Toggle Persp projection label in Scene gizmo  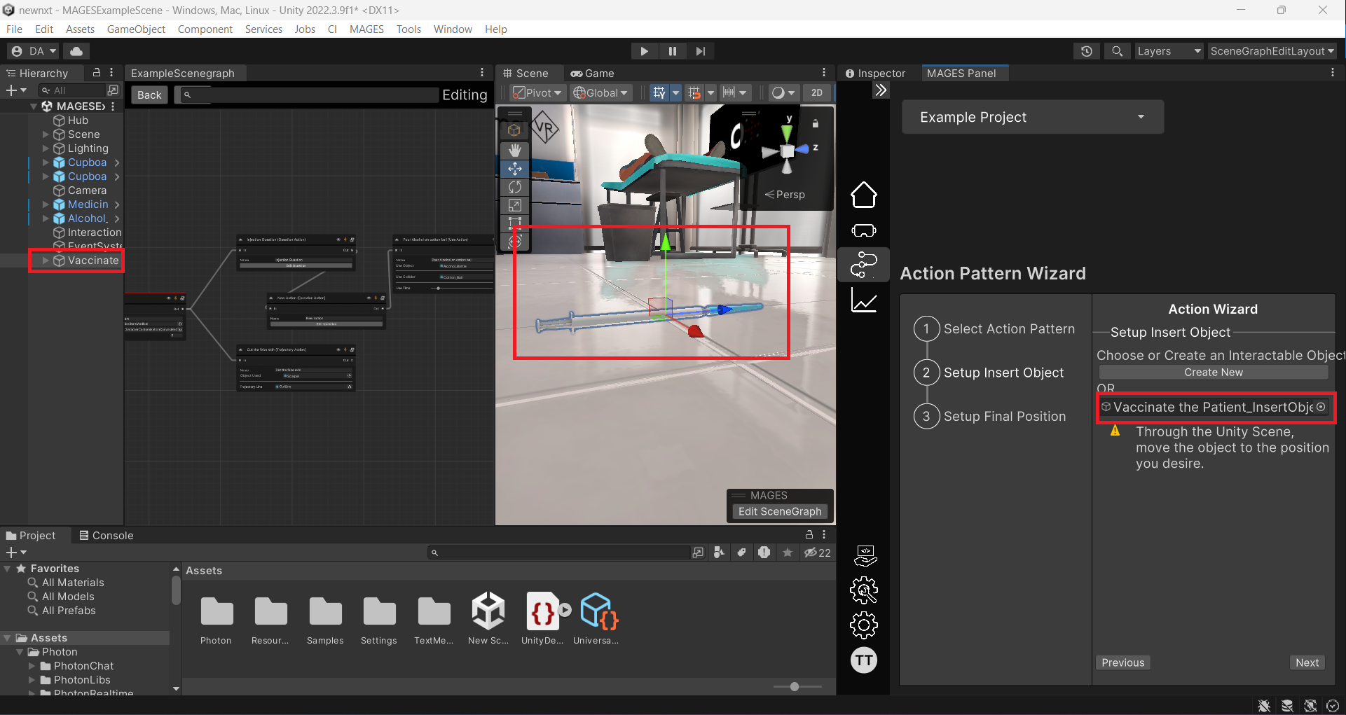coord(784,195)
